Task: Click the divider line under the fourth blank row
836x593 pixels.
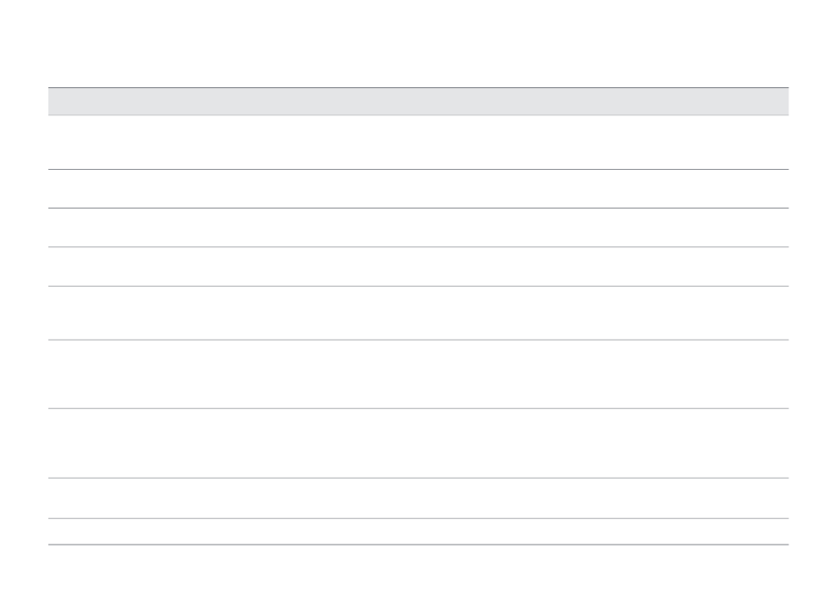Action: [418, 286]
